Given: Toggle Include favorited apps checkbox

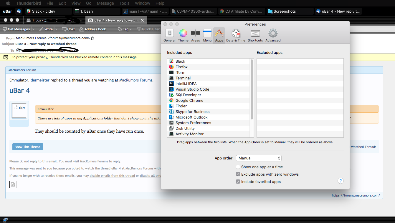Looking at the screenshot, I should point(238,182).
